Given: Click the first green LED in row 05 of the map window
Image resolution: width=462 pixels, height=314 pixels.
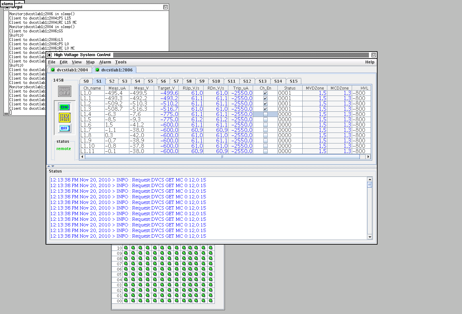Looking at the screenshot, I should pyautogui.click(x=126, y=274).
